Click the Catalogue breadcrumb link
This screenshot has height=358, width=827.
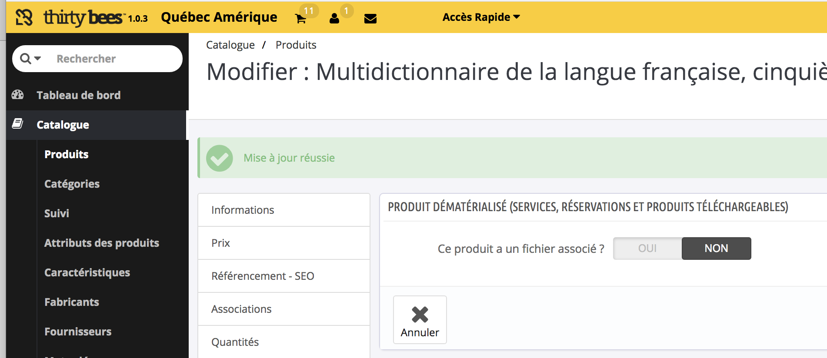(x=230, y=45)
